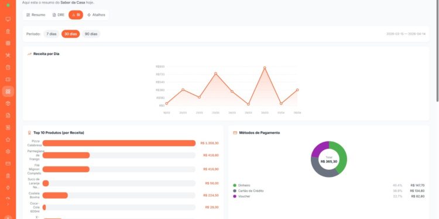Switch to the Atalhos tab

(96, 15)
